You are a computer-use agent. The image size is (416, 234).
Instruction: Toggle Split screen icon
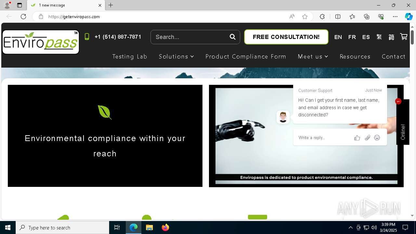(338, 17)
